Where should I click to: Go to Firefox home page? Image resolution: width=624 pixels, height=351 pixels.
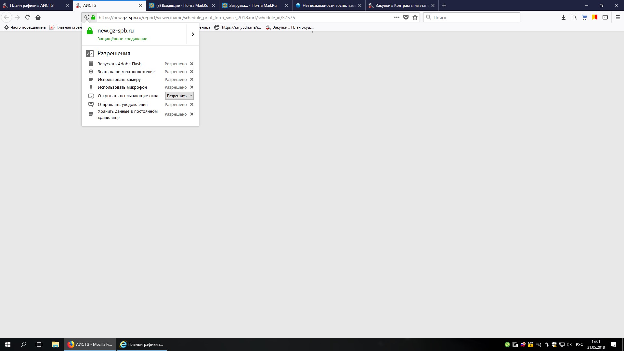coord(38,17)
